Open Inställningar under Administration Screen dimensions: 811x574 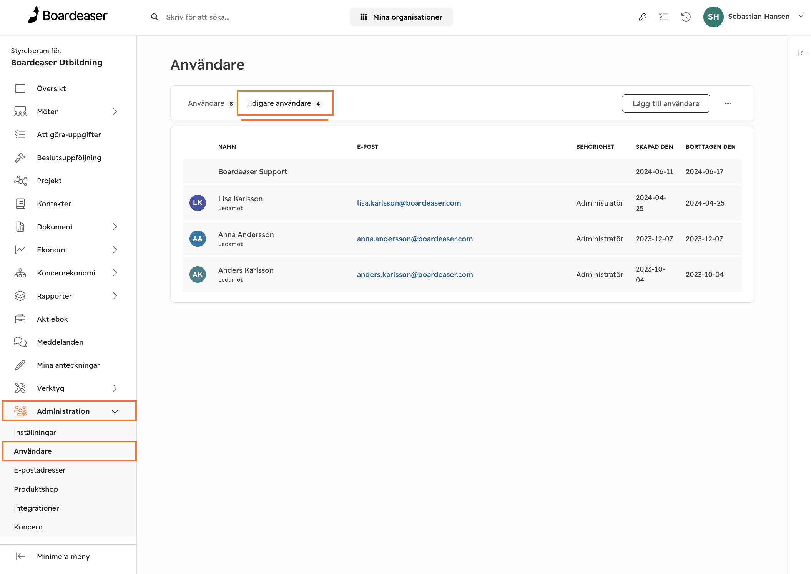(x=35, y=432)
